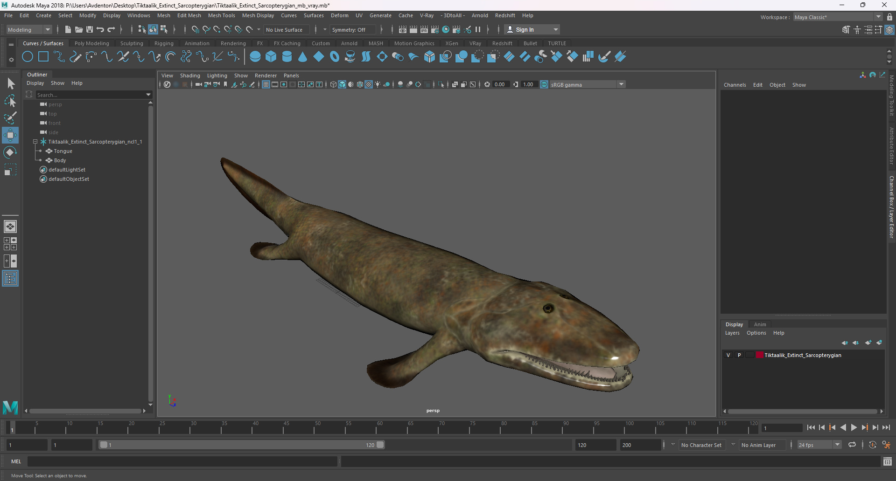Open the Mesh Tools menu

(x=221, y=15)
